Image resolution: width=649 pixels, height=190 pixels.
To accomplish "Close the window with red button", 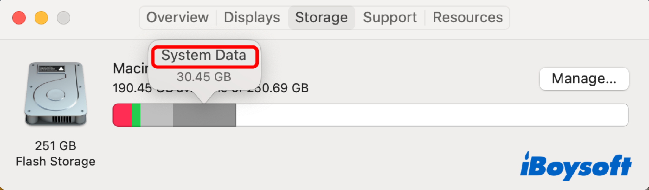I will tap(19, 18).
